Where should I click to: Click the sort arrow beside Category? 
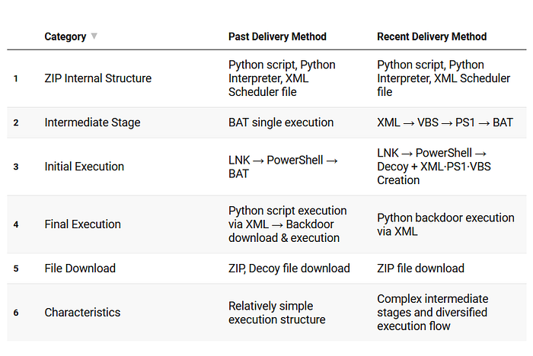click(94, 37)
